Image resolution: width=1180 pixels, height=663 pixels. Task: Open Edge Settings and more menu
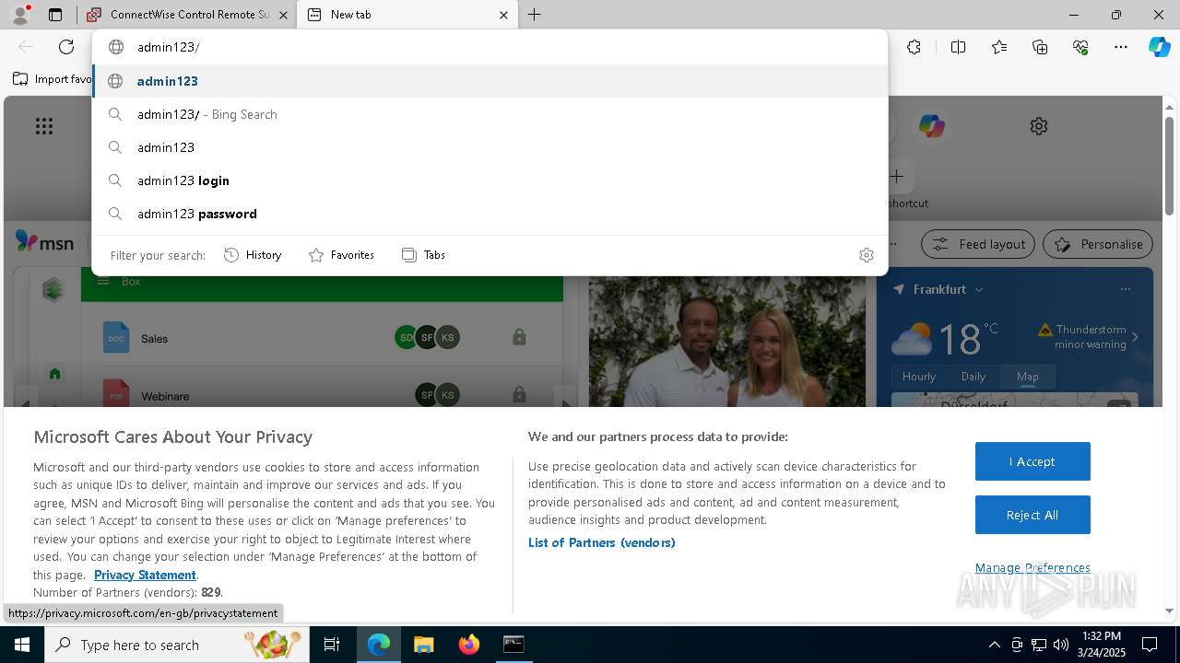pyautogui.click(x=1121, y=47)
